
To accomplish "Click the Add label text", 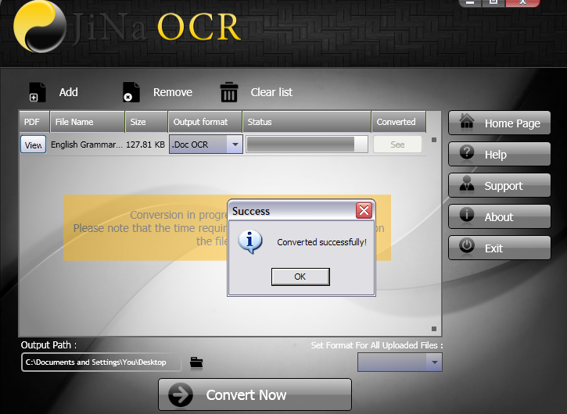I will tap(68, 92).
